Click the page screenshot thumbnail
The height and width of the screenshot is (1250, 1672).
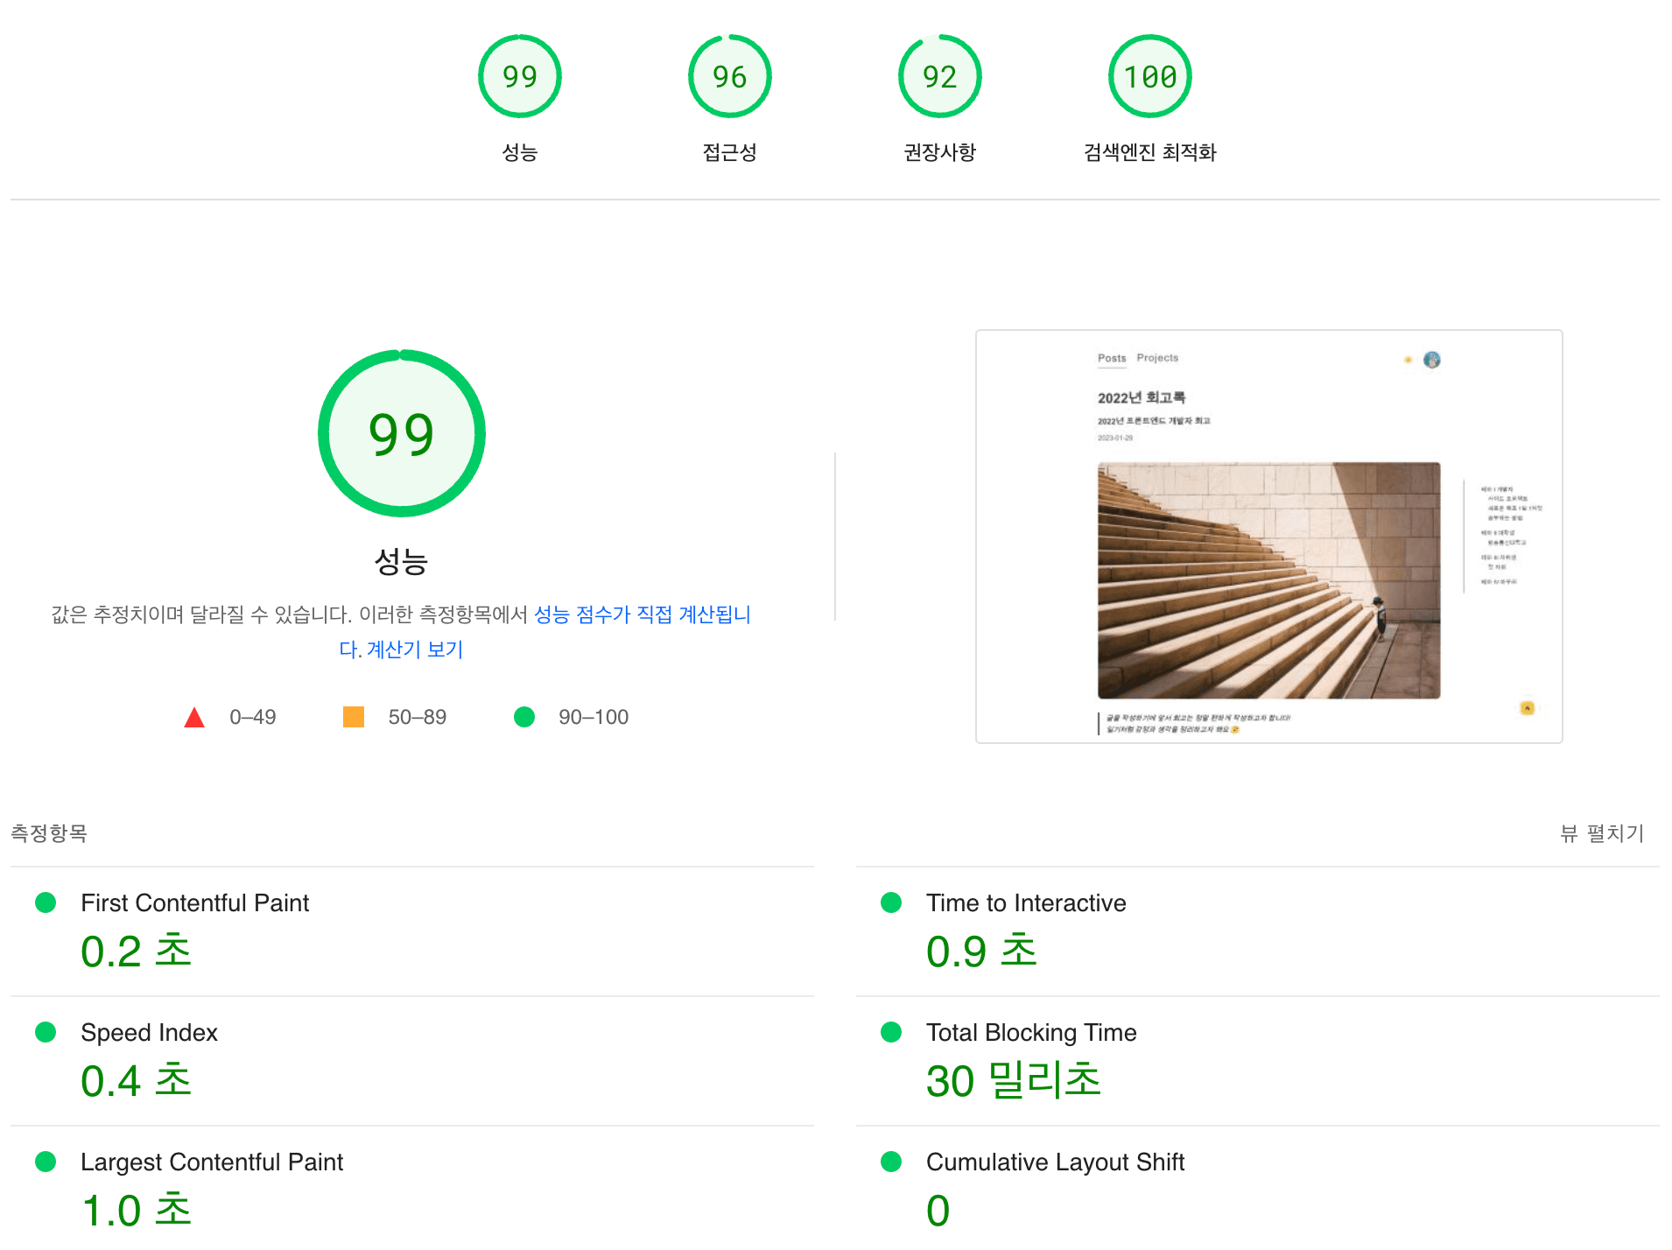1269,537
